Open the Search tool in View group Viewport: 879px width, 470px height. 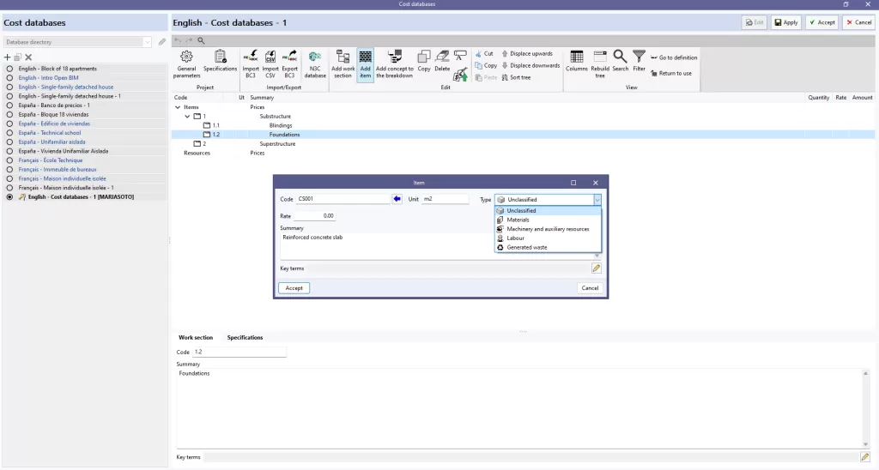[620, 61]
